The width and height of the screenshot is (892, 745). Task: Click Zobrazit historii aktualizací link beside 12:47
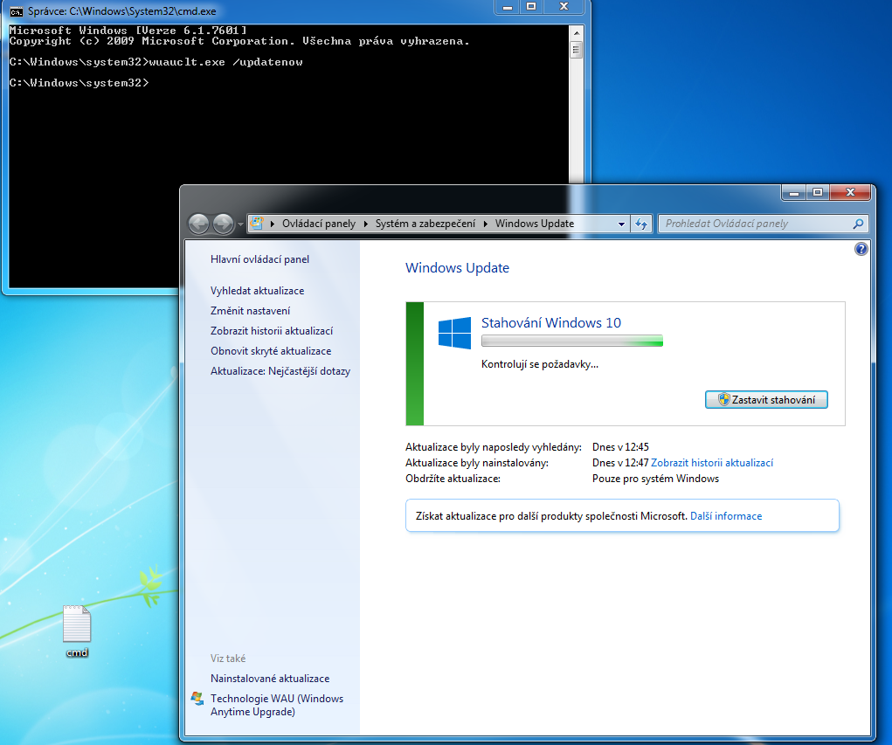[x=712, y=463]
